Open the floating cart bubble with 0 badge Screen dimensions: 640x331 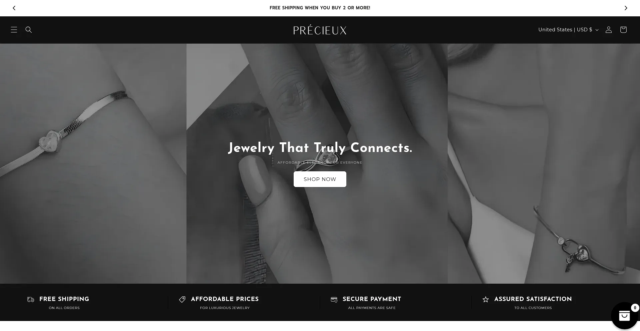point(625,316)
